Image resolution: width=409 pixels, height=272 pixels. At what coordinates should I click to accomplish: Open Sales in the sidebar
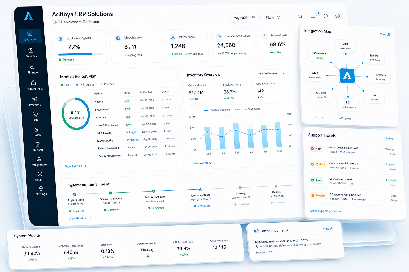pos(37,132)
